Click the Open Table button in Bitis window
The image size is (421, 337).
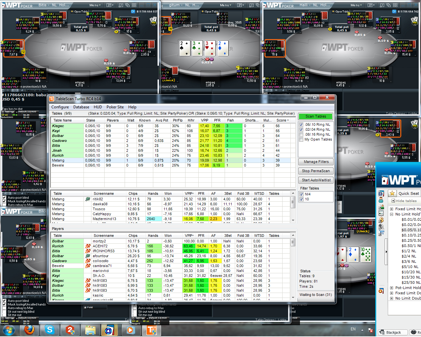[80, 11]
